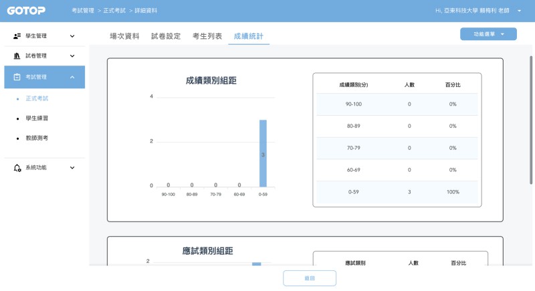Click the 0-59 bar in chart
The width and height of the screenshot is (535, 291).
pyautogui.click(x=263, y=154)
